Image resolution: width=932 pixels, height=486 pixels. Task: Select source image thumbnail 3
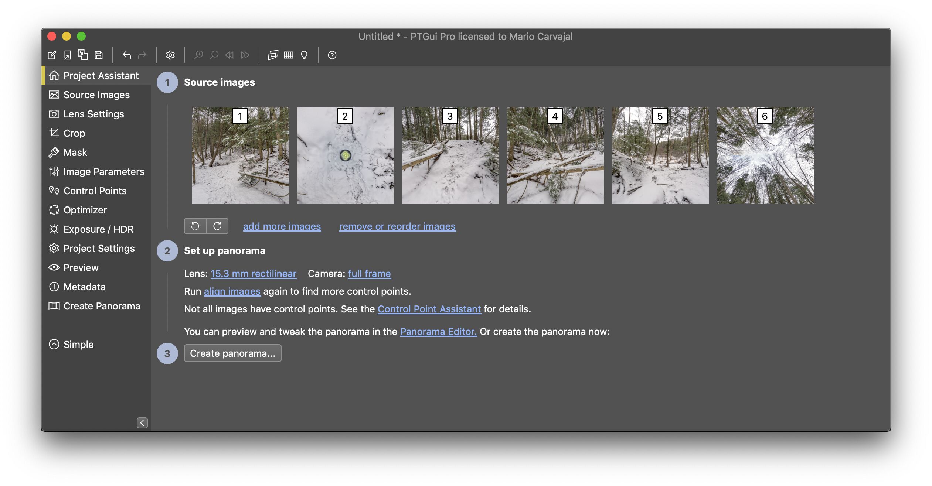click(x=450, y=155)
